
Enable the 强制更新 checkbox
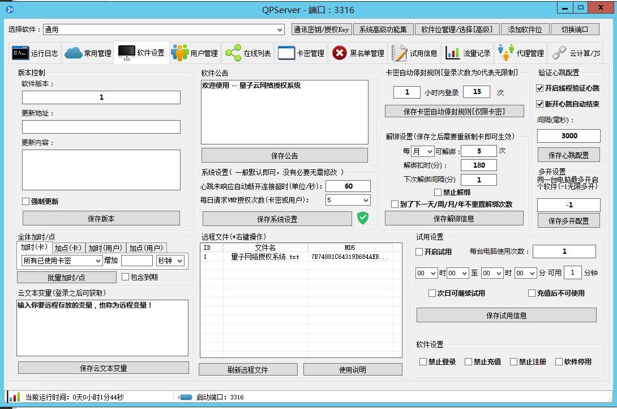(25, 201)
